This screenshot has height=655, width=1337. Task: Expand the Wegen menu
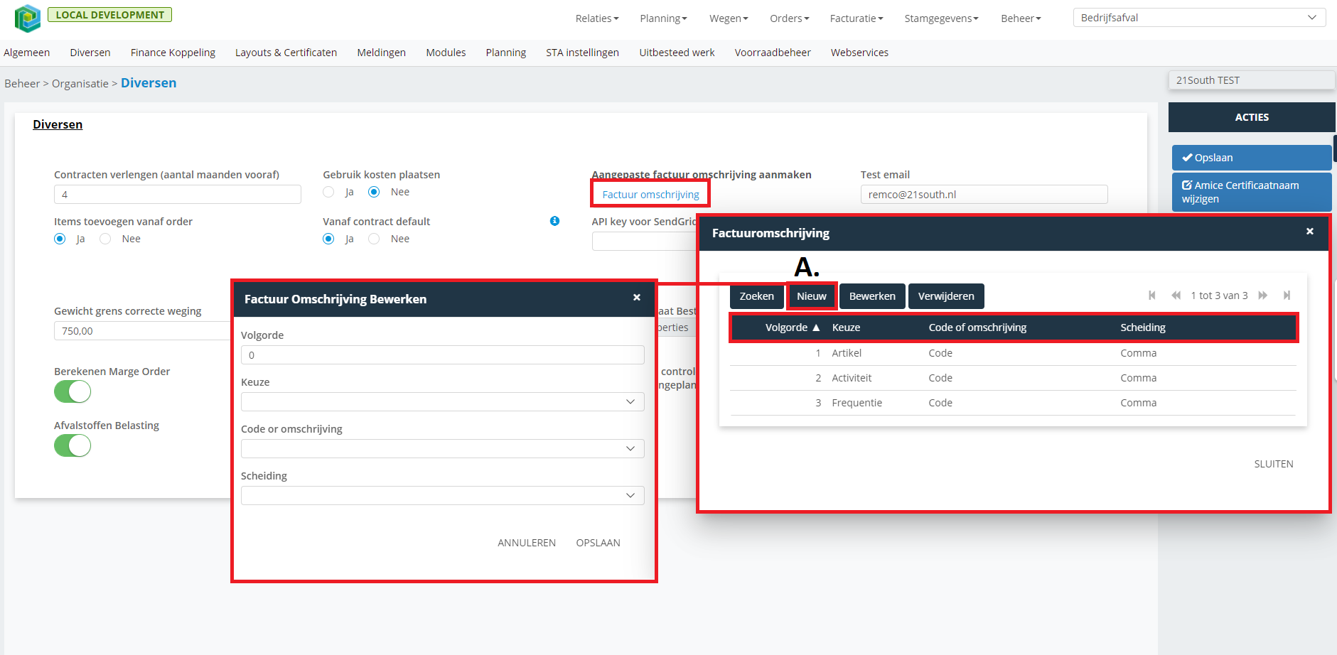(729, 18)
